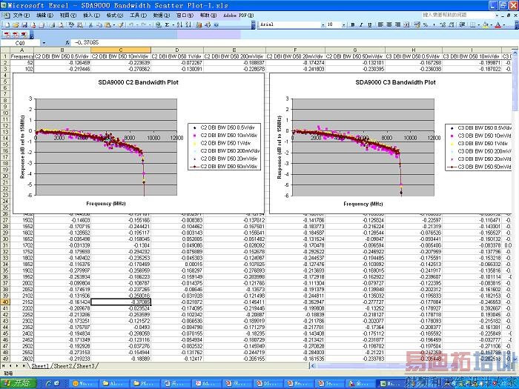Viewport: 519px width, 389px height.
Task: Go to first sheet navigation arrow
Action: [4, 366]
